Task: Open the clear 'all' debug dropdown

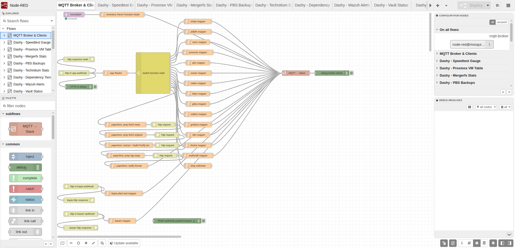Action: pos(505,107)
